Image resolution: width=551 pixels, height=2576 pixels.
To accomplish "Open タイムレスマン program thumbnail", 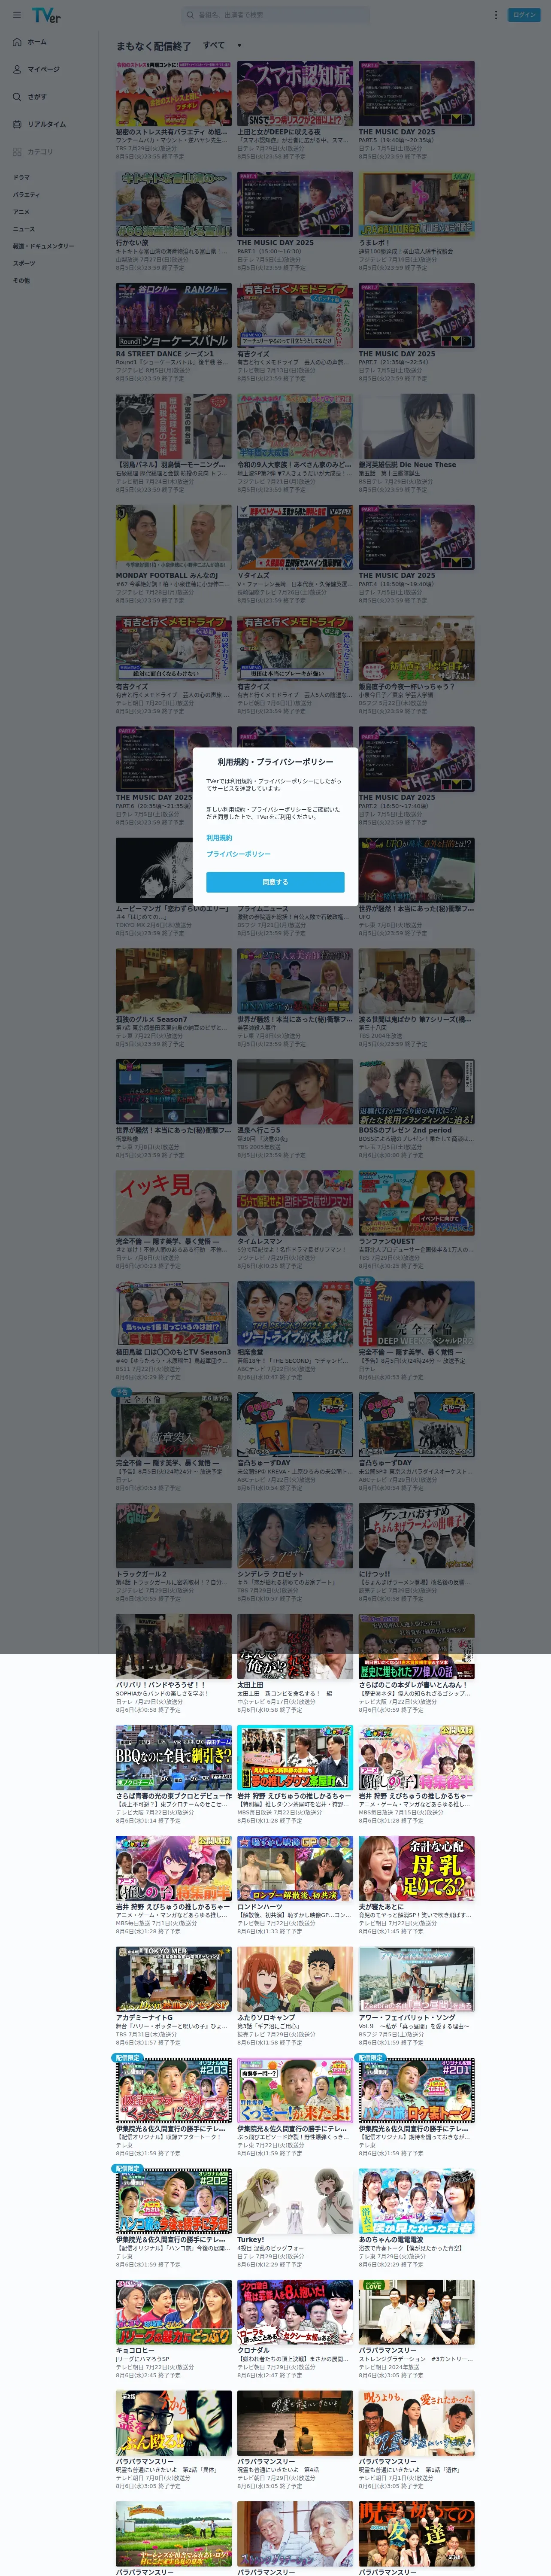I will 295,1203.
